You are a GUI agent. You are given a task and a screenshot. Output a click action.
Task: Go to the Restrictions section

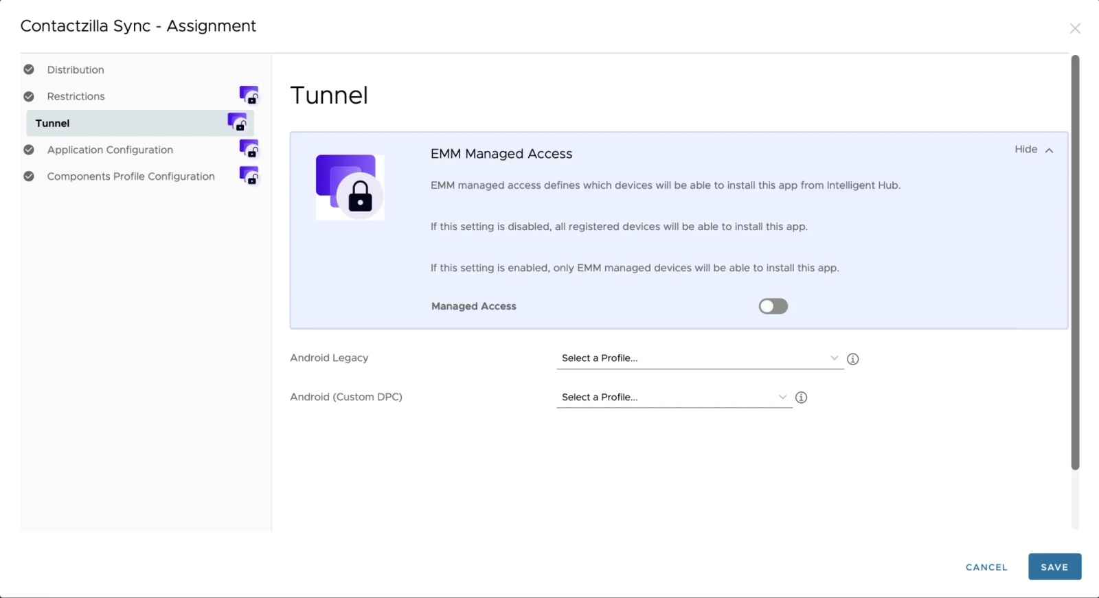pos(76,96)
